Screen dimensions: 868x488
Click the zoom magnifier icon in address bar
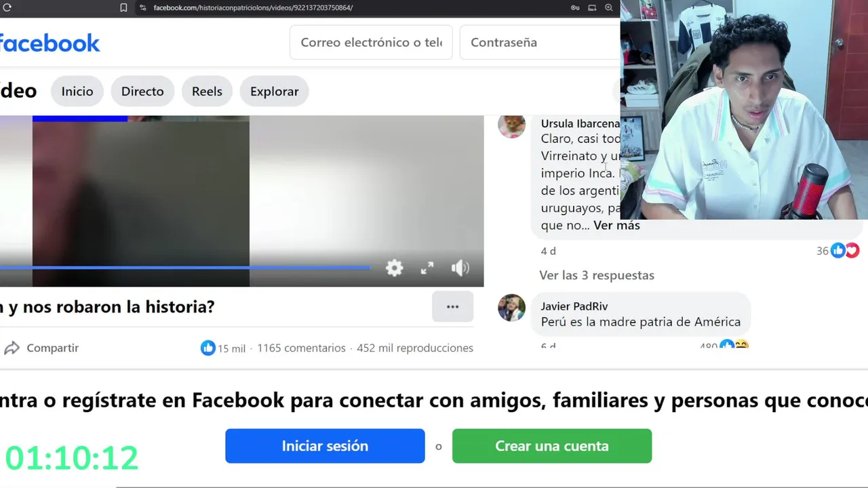tap(608, 7)
